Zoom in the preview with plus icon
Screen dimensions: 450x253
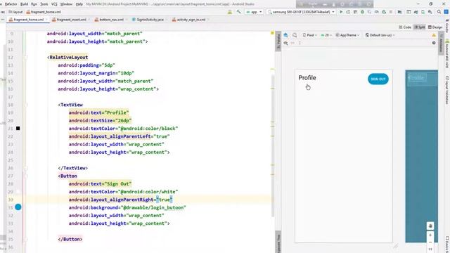click(430, 235)
